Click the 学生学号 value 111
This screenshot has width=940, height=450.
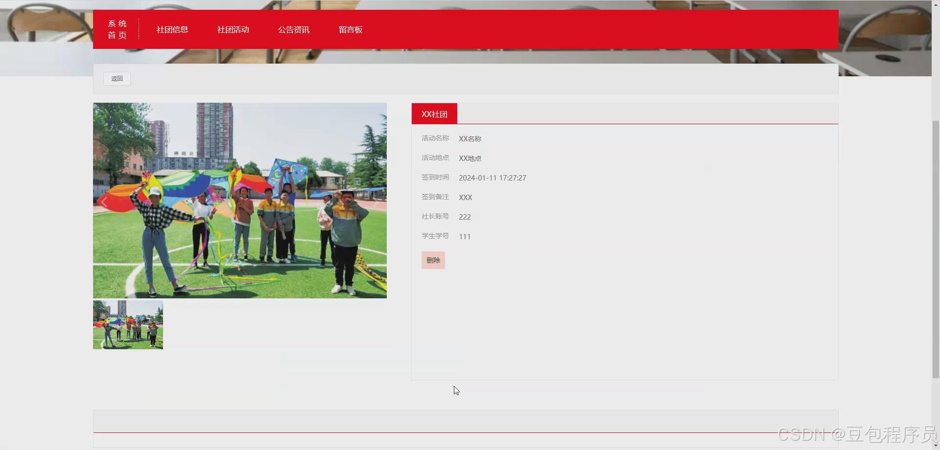[465, 237]
